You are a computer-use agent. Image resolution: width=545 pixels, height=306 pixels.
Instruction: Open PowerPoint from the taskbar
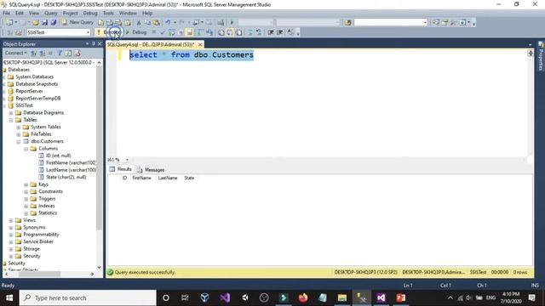click(400, 297)
